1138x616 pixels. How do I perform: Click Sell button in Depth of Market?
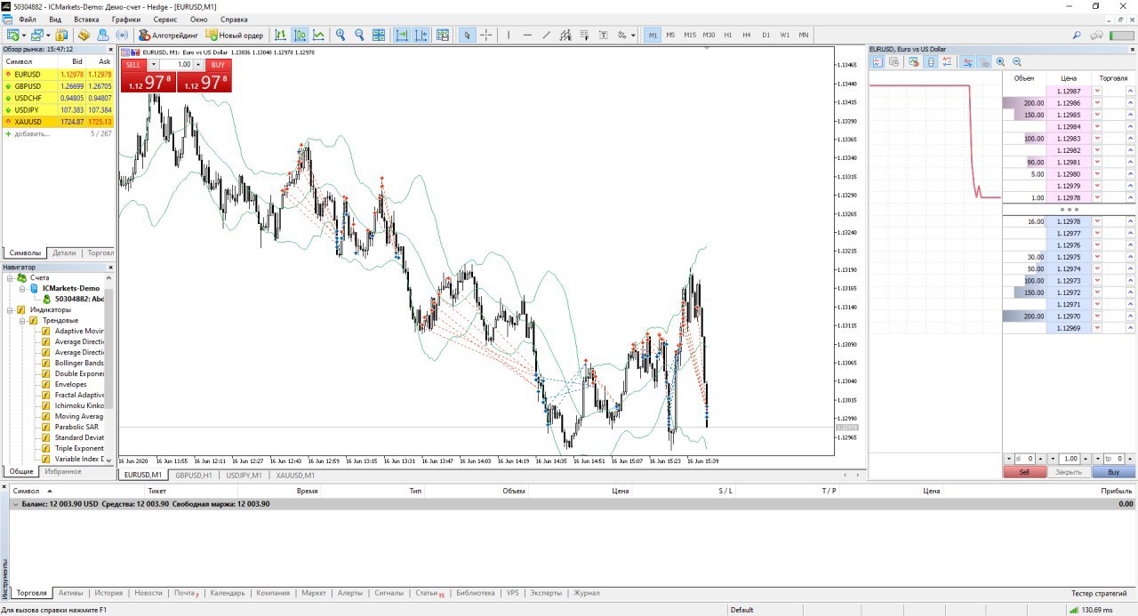tap(1024, 472)
